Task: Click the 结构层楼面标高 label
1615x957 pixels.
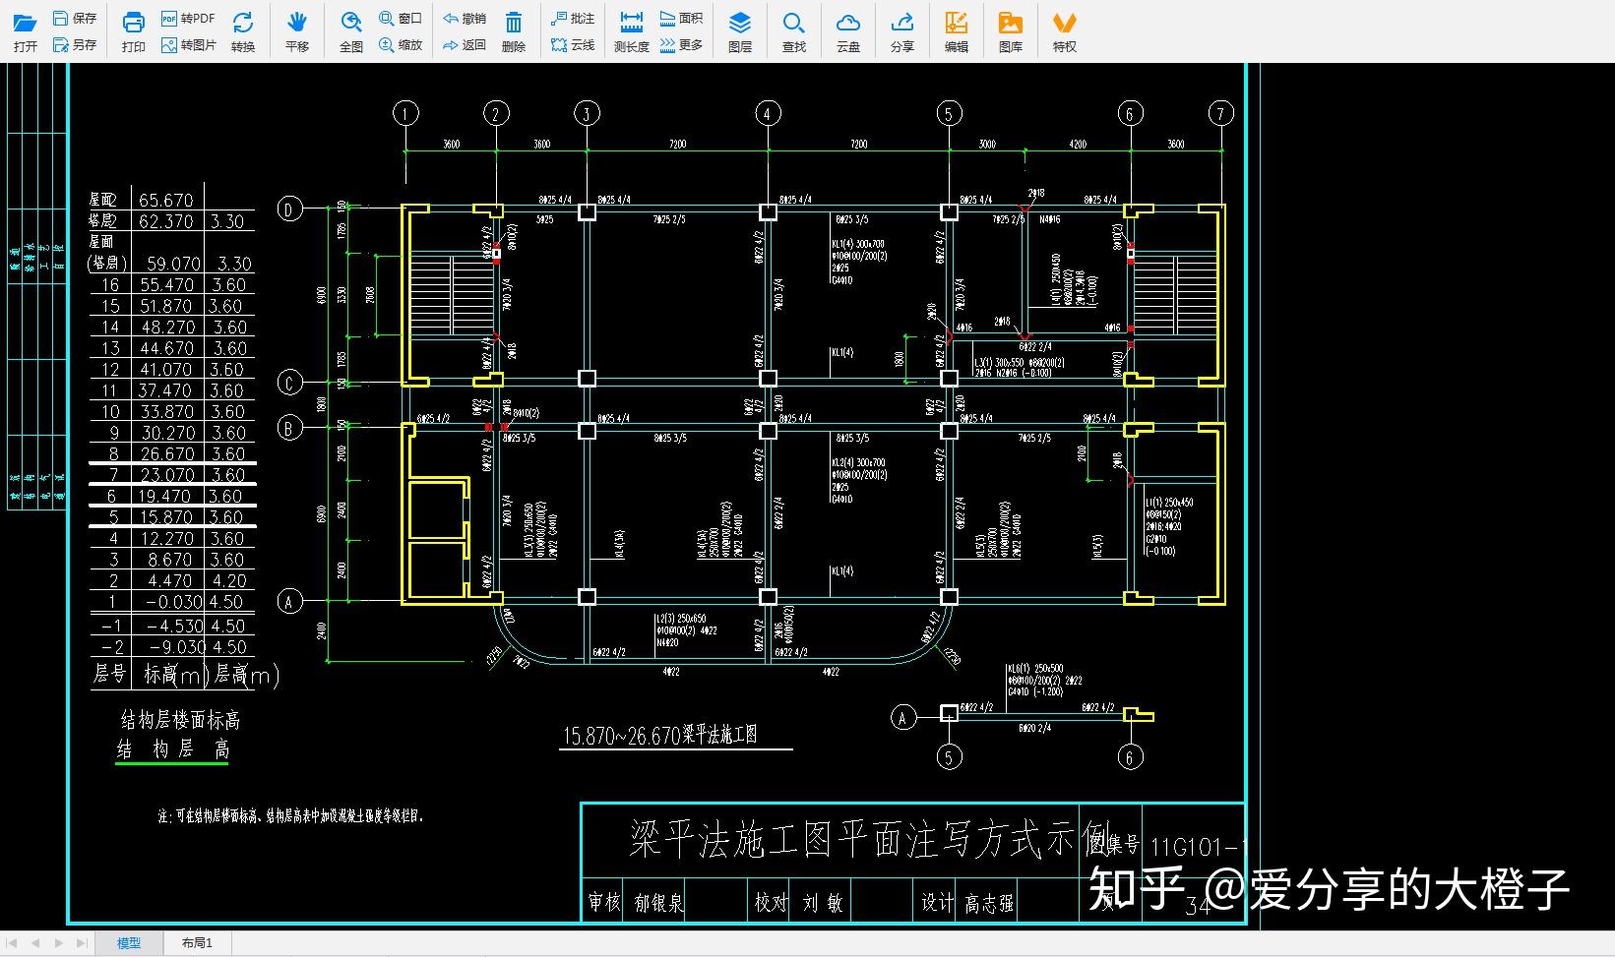Action: [181, 720]
